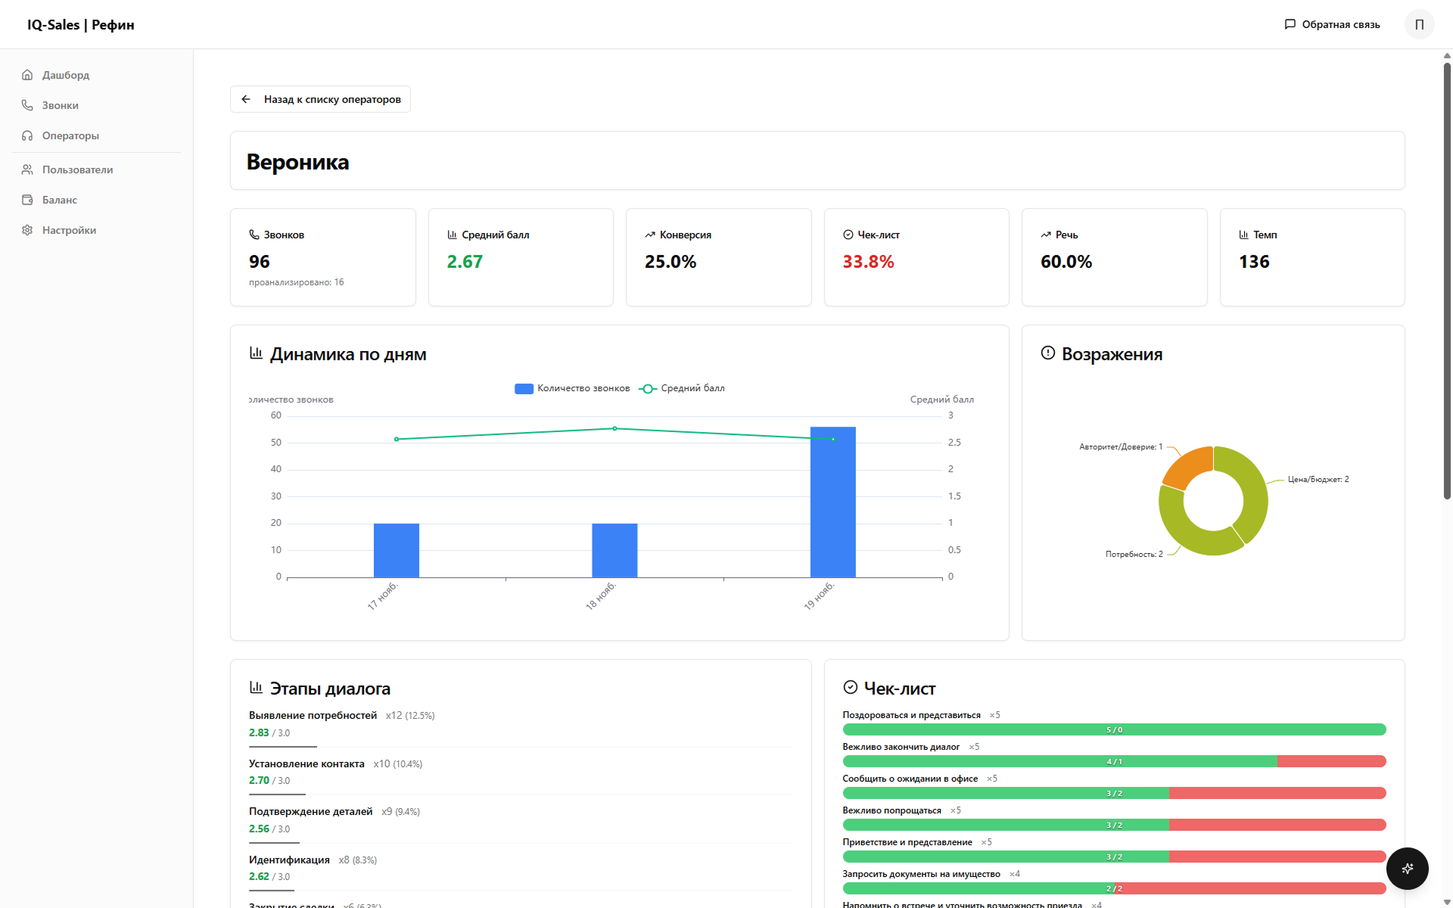Viewport: 1453px width, 908px height.
Task: Click the orange Авторитет/Доверие donut segment
Action: [x=1189, y=466]
